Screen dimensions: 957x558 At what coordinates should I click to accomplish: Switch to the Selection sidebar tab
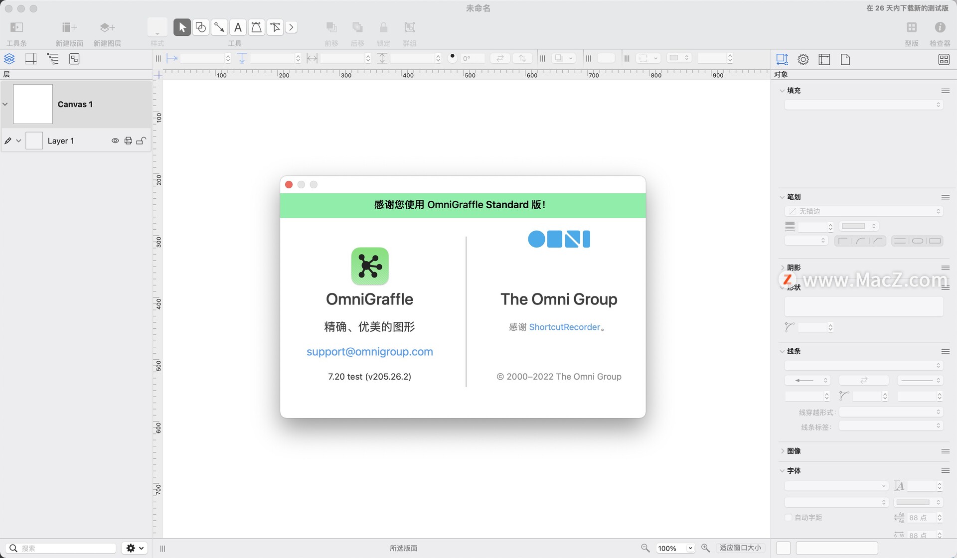(74, 59)
